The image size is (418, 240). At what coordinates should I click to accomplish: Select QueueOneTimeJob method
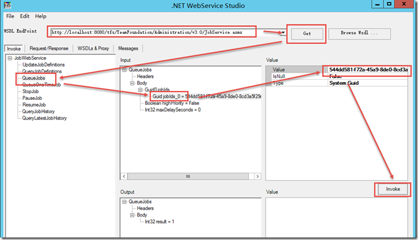(x=41, y=85)
